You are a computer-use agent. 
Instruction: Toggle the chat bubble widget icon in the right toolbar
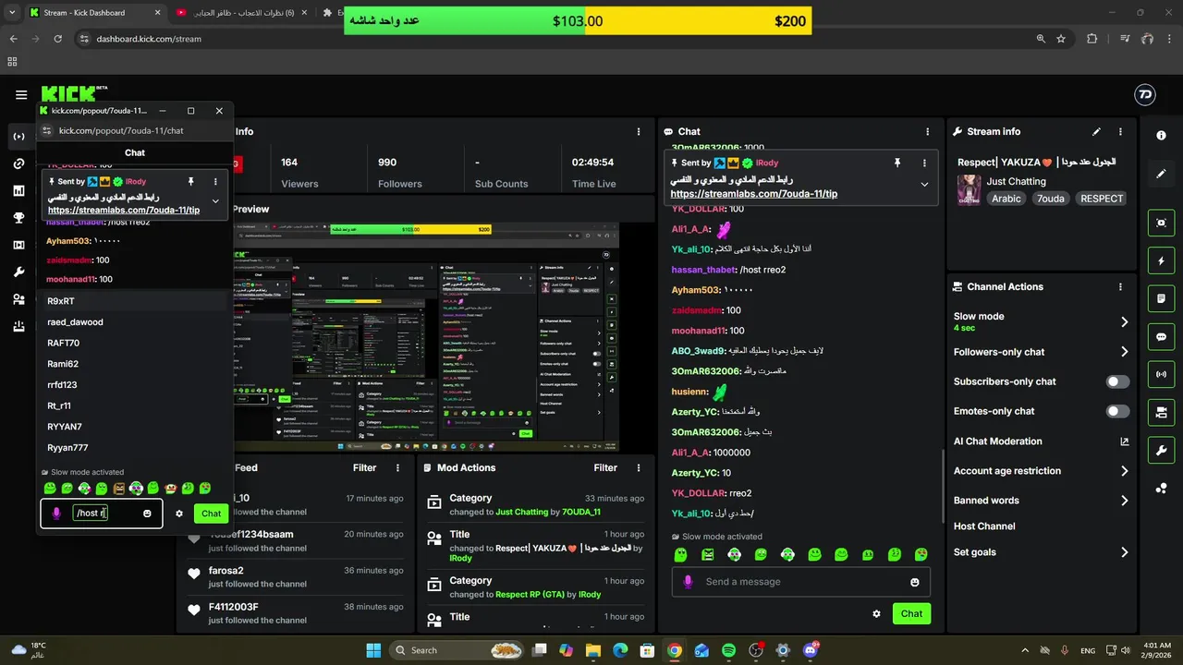coord(1162,336)
